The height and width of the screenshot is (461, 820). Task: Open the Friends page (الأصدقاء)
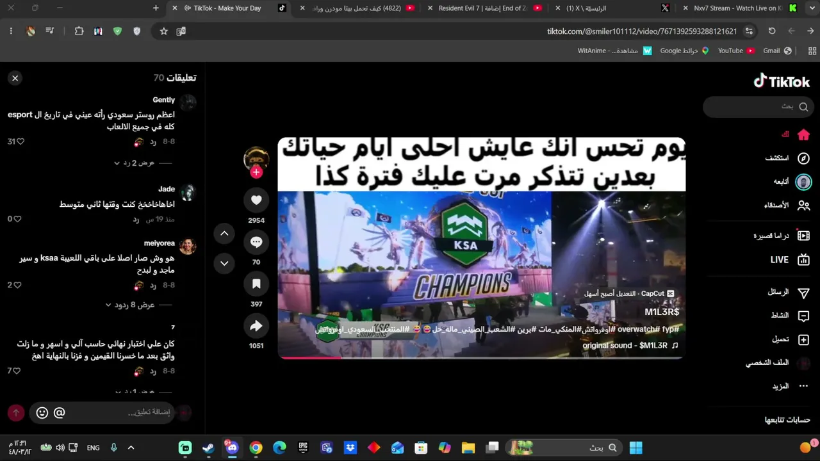click(x=787, y=206)
